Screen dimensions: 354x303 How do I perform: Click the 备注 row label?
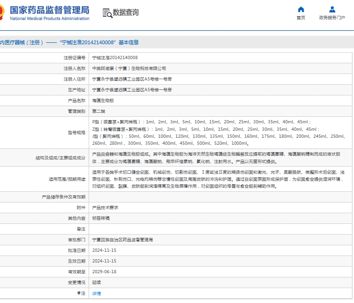pos(81,229)
